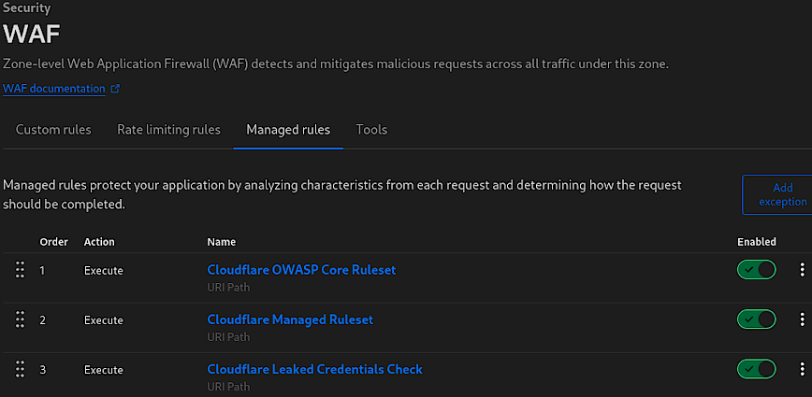Grab the drag handle for OWASP Core Ruleset row
This screenshot has width=812, height=397.
(x=21, y=270)
